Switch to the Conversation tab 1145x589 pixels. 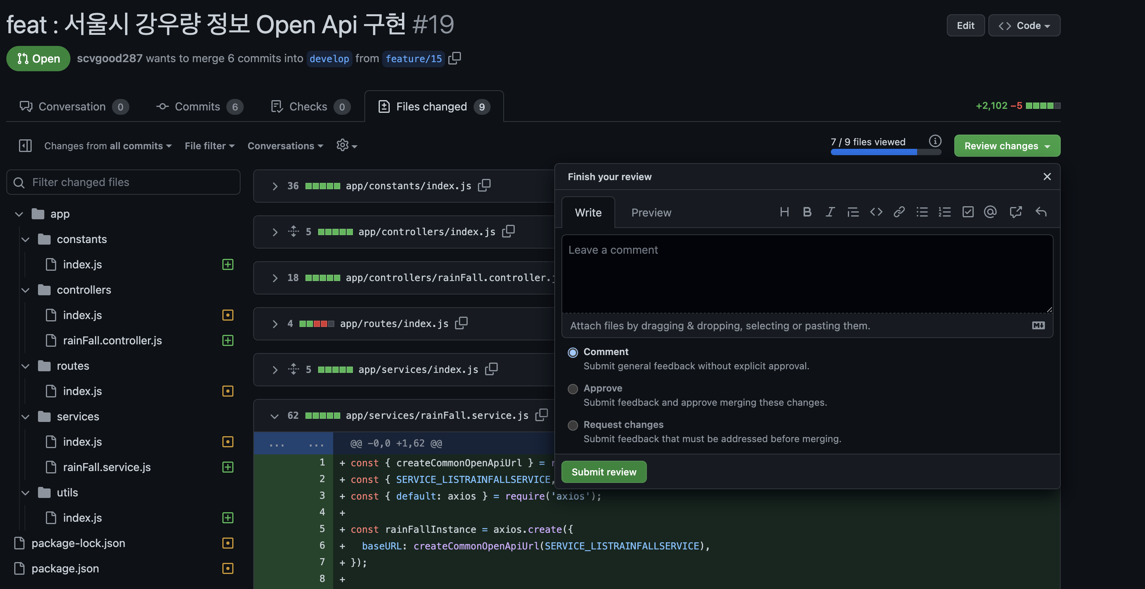(74, 107)
